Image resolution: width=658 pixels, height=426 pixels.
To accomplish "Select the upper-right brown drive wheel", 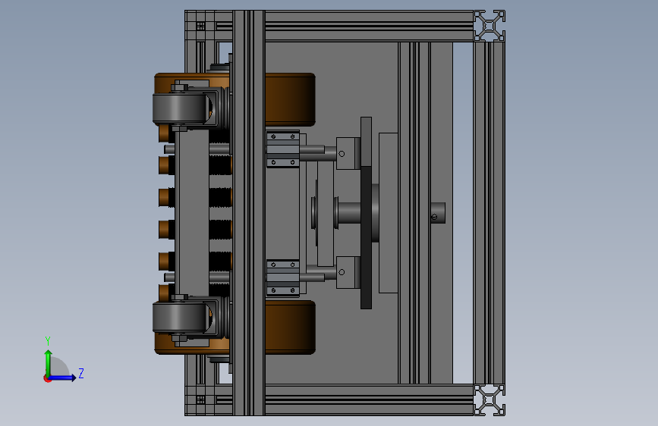I will 290,100.
